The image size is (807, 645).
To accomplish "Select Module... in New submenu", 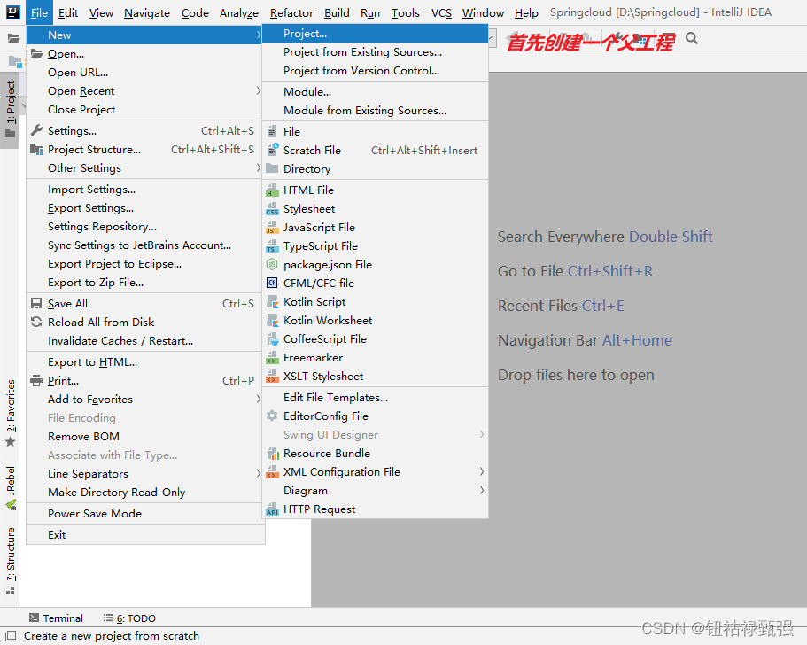I will (376, 91).
